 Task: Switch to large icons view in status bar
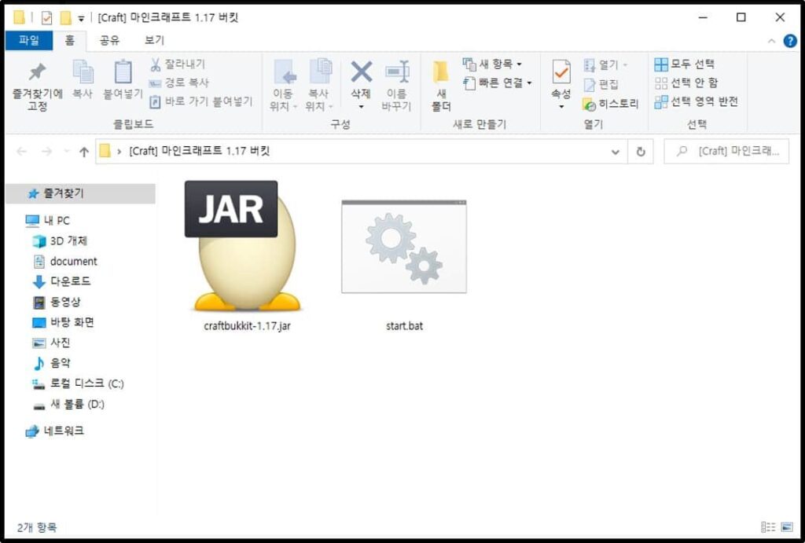pyautogui.click(x=786, y=527)
